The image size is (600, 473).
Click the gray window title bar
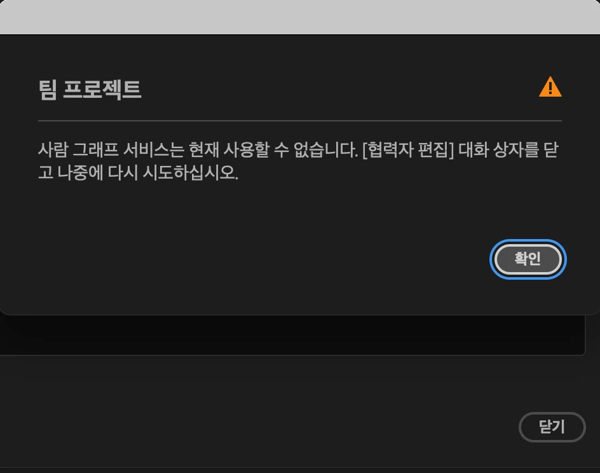coord(300,17)
